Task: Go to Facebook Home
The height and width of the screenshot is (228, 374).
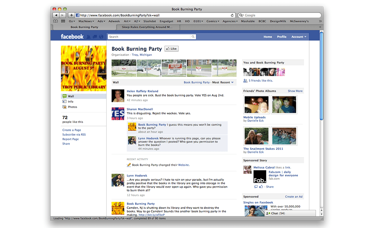Action: (x=268, y=37)
